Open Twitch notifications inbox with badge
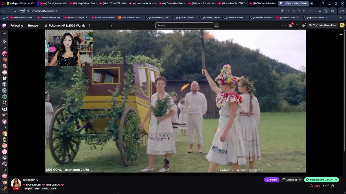This screenshot has height=194, width=346. coord(291,25)
